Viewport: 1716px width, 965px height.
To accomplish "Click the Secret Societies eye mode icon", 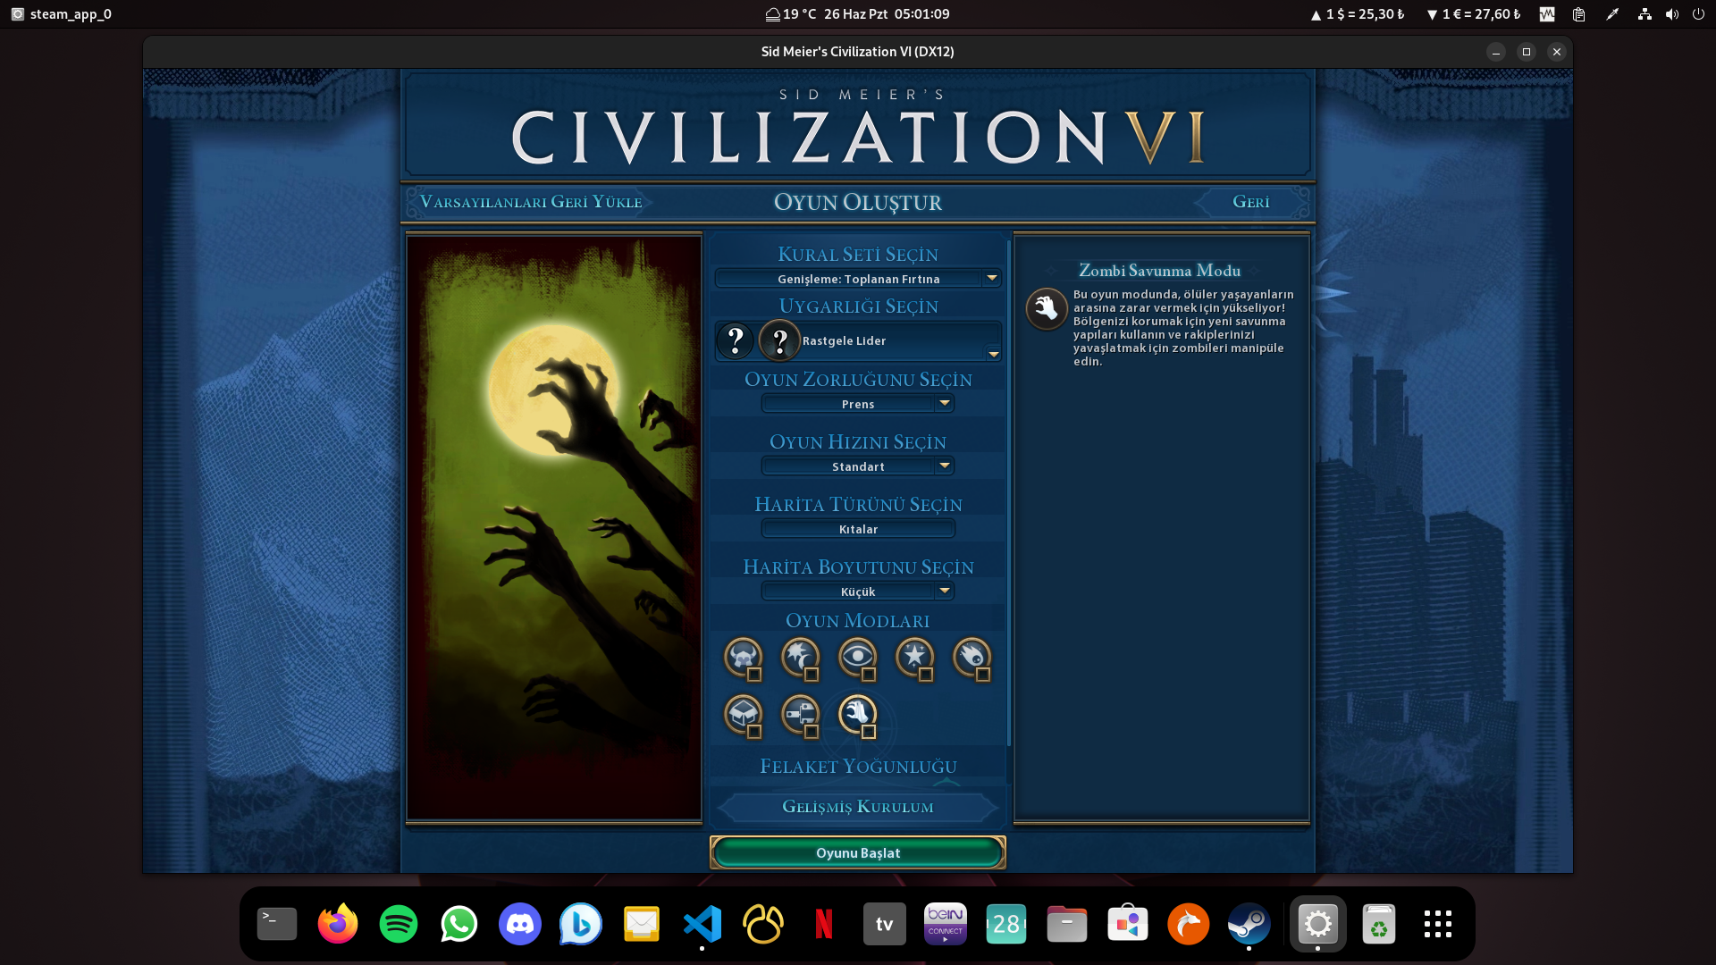I will pyautogui.click(x=856, y=657).
